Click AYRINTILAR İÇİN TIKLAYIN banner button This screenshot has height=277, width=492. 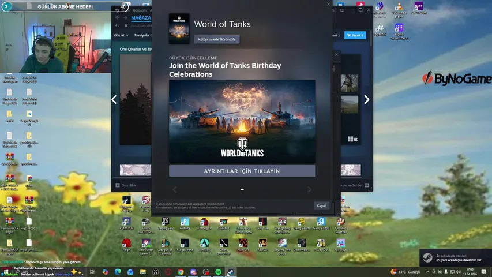242,171
